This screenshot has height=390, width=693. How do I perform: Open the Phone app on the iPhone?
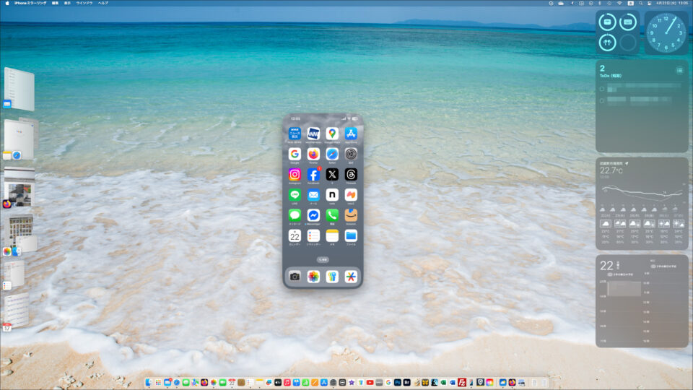point(332,215)
